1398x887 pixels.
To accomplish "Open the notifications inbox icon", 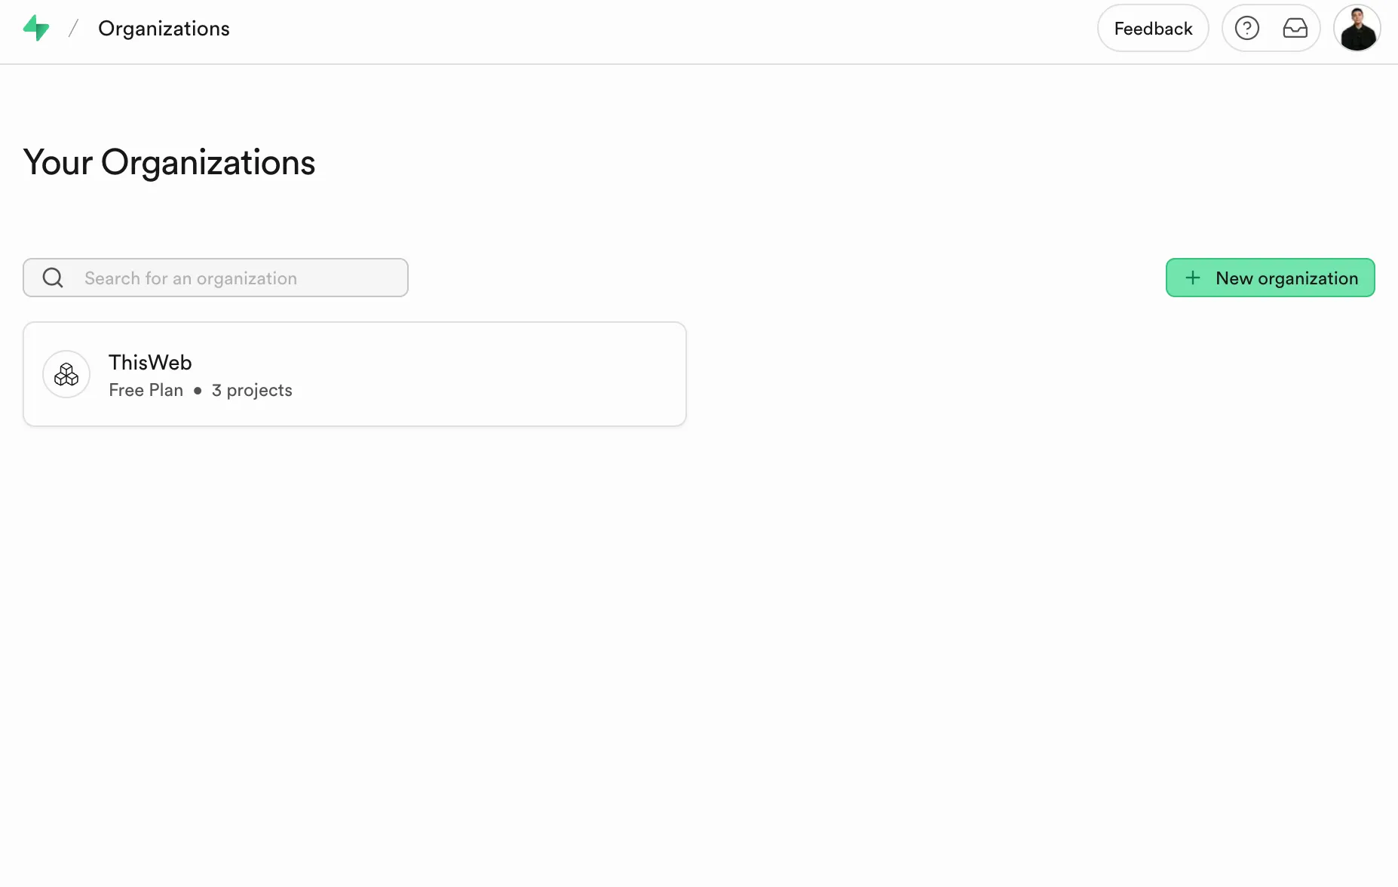I will pyautogui.click(x=1295, y=29).
